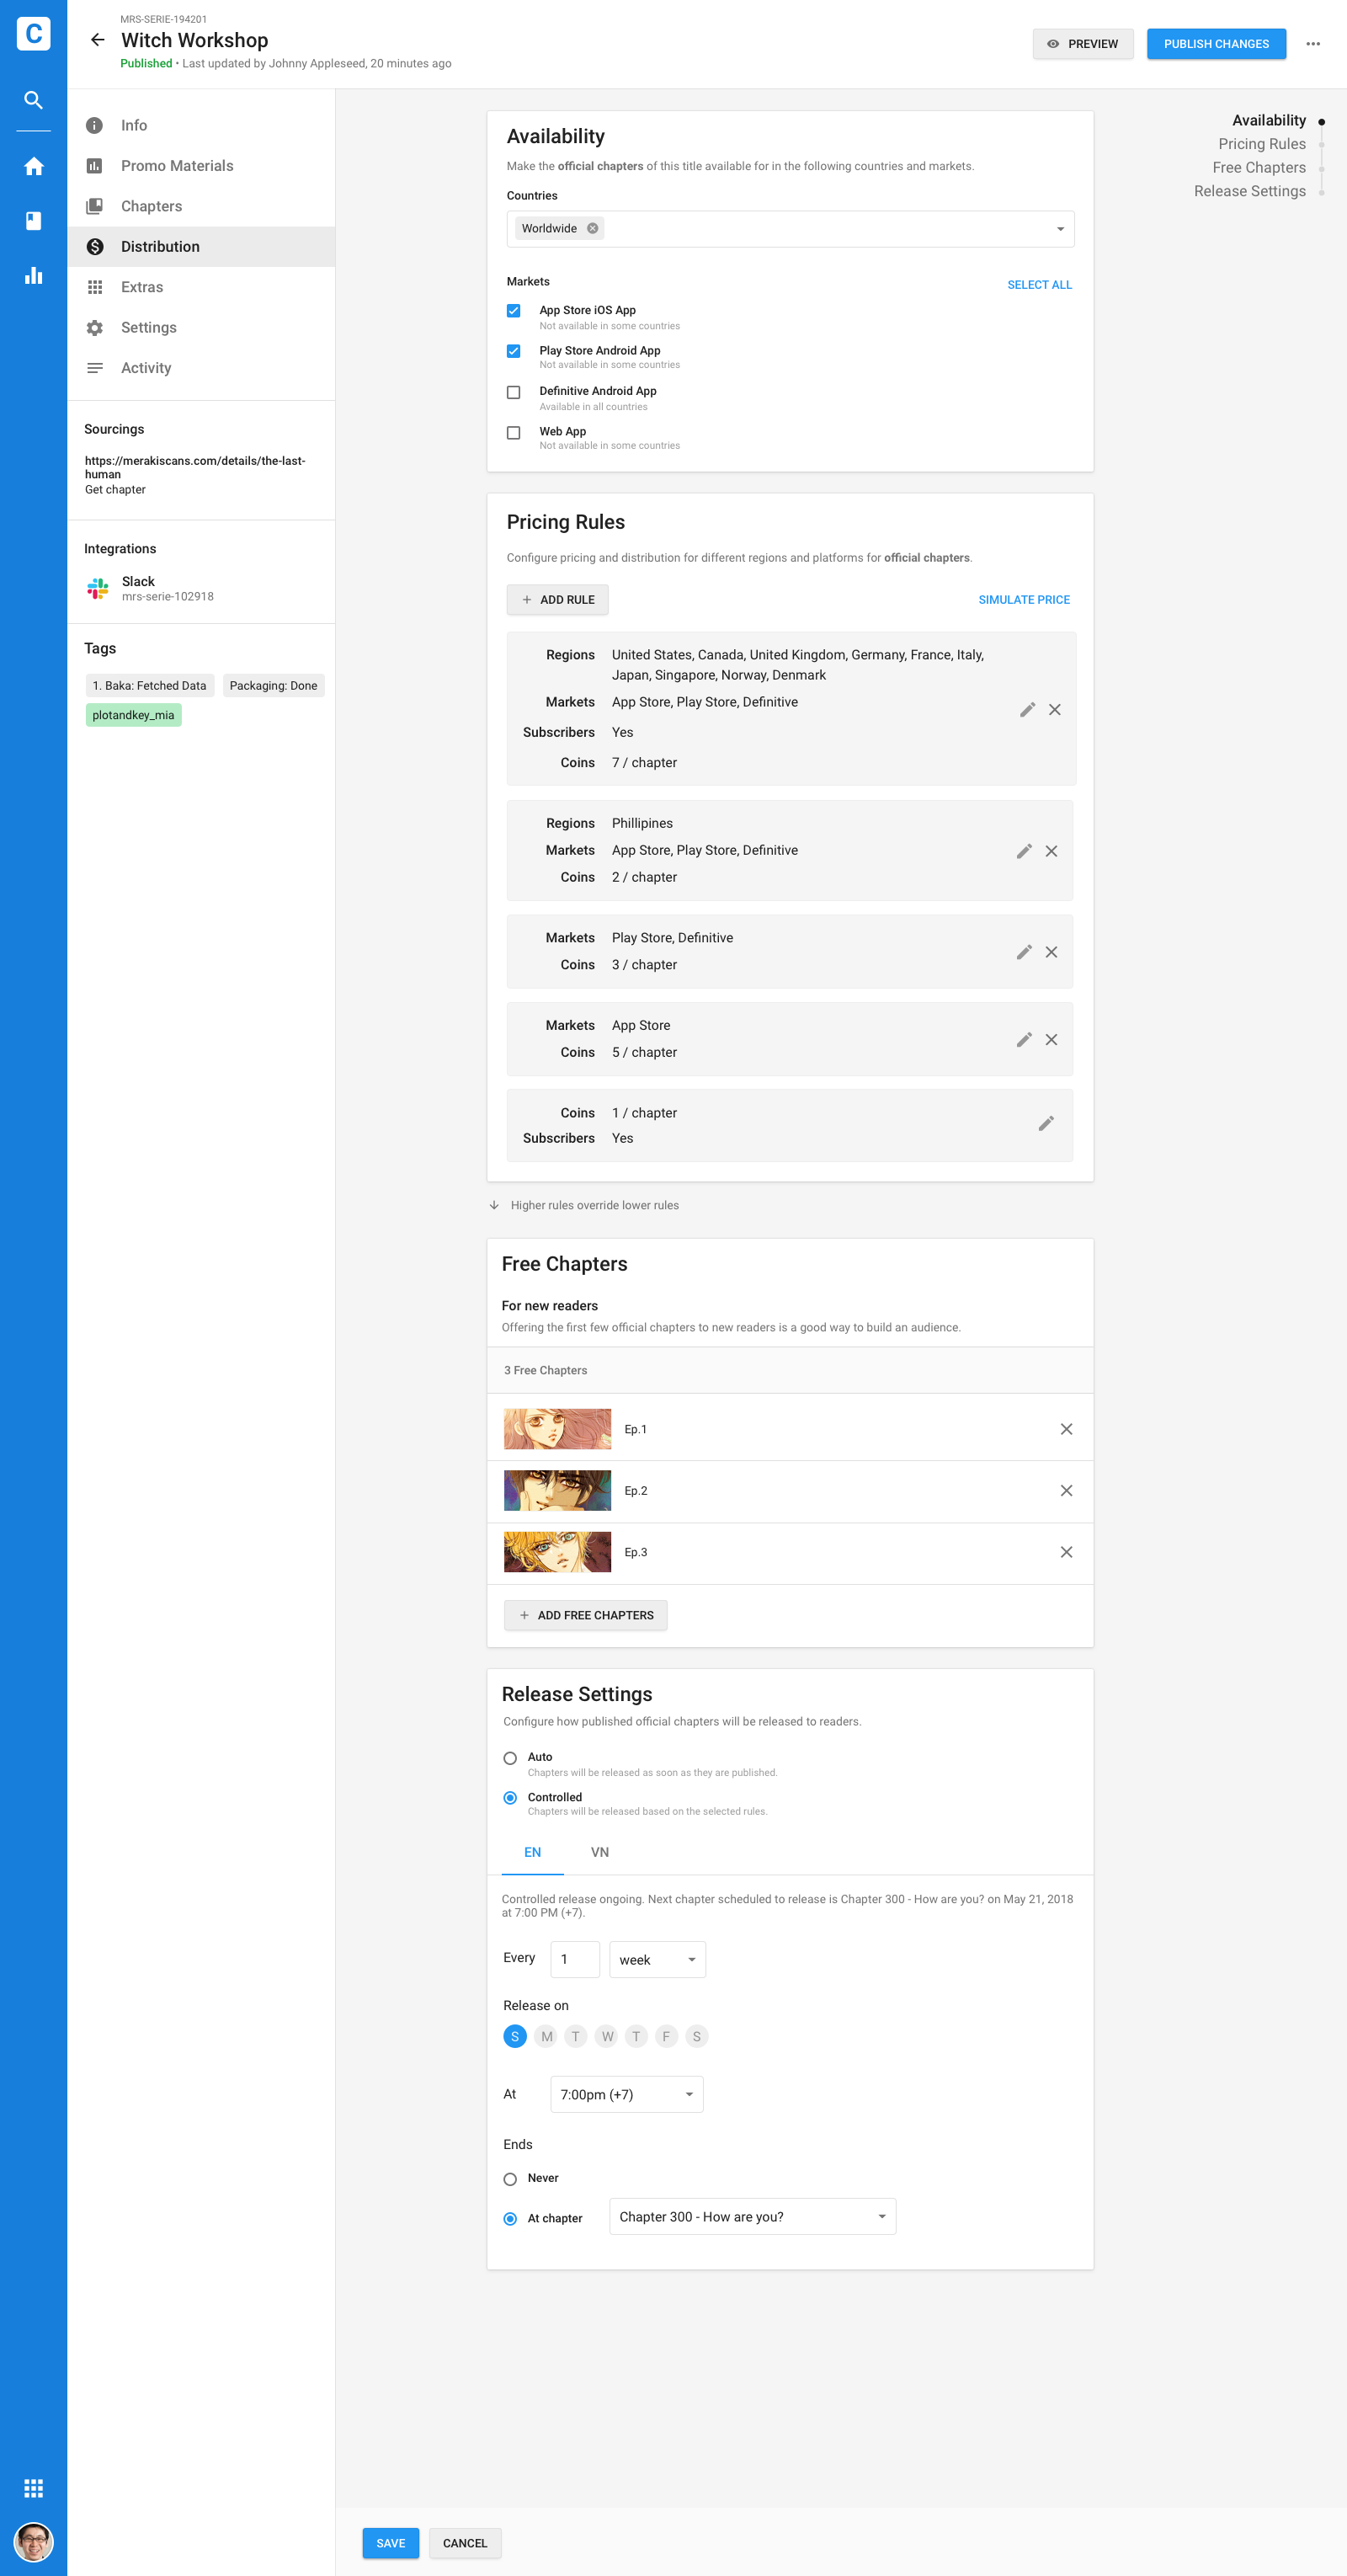1347x2576 pixels.
Task: Open the analytics bar chart icon
Action: (x=33, y=276)
